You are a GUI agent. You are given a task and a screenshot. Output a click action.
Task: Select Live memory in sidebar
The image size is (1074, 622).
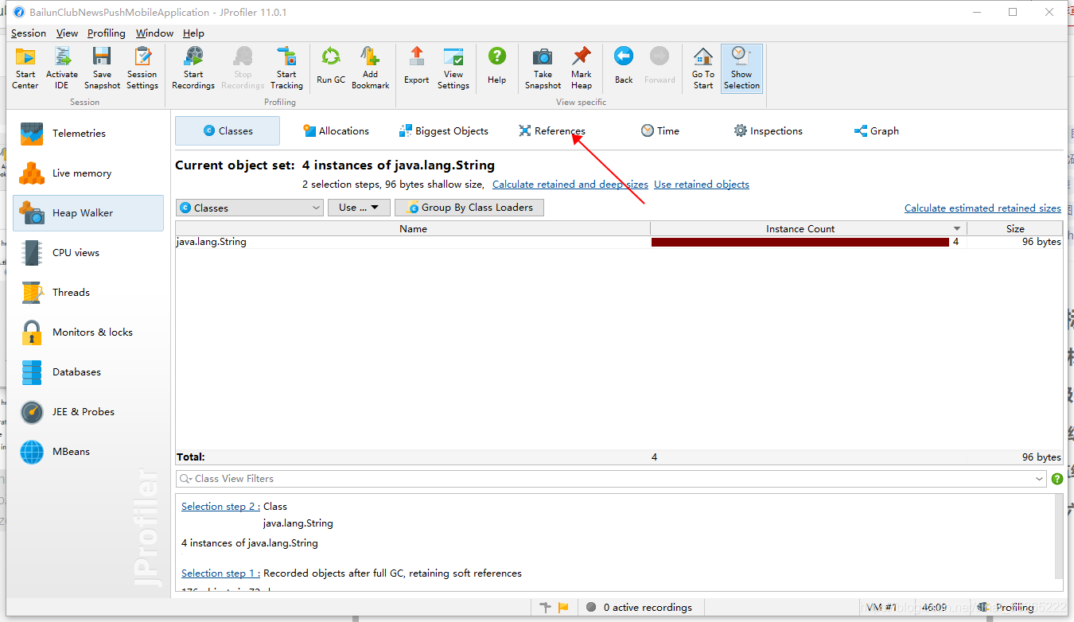[x=88, y=173]
